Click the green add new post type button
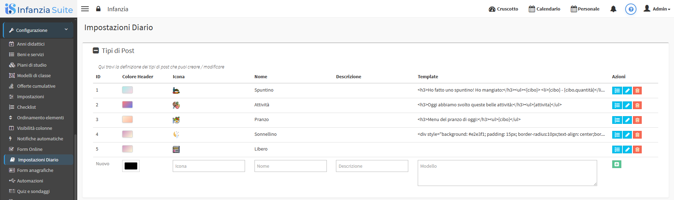Viewport: 674px width, 200px height. [x=616, y=164]
